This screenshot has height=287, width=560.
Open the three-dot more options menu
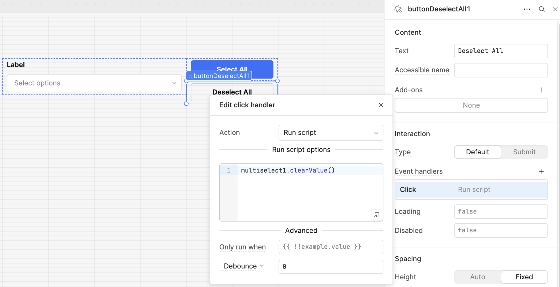[x=527, y=9]
